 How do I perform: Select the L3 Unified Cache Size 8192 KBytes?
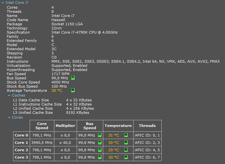tap(78, 113)
